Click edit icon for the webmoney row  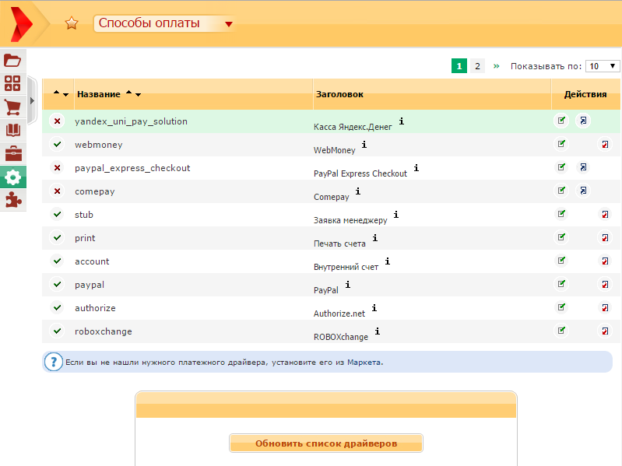[561, 144]
